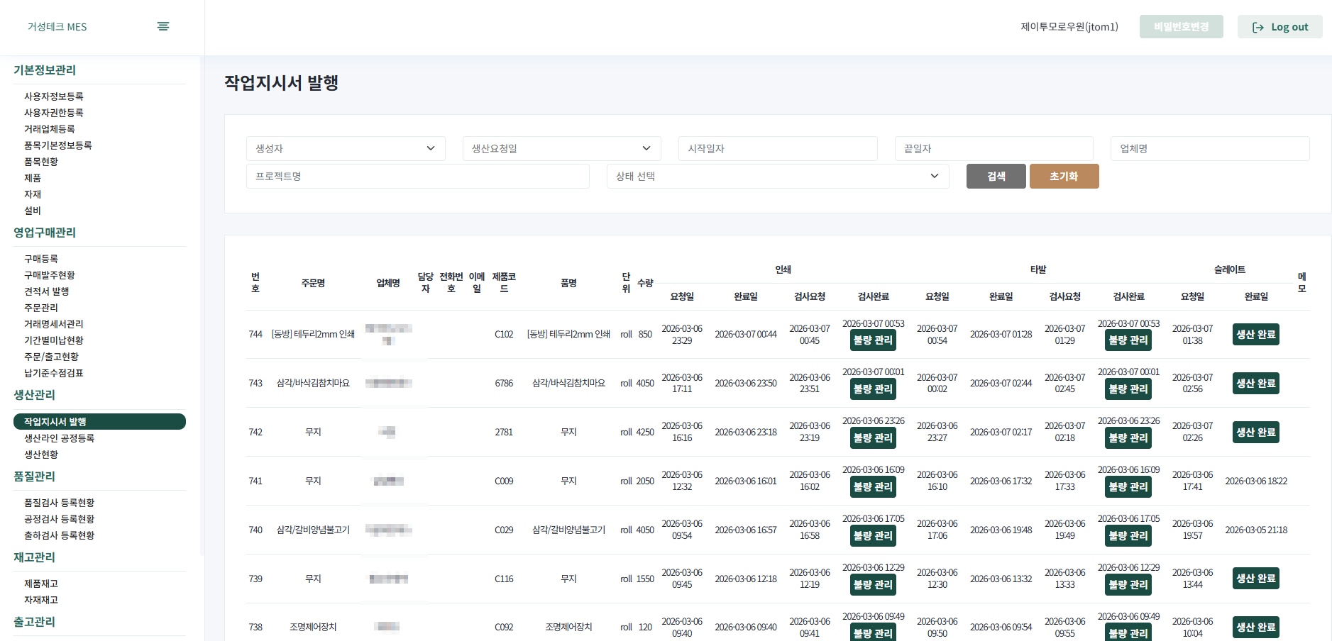Click 타발 불량 관리 for order 741
The height and width of the screenshot is (641, 1332).
(x=1128, y=487)
